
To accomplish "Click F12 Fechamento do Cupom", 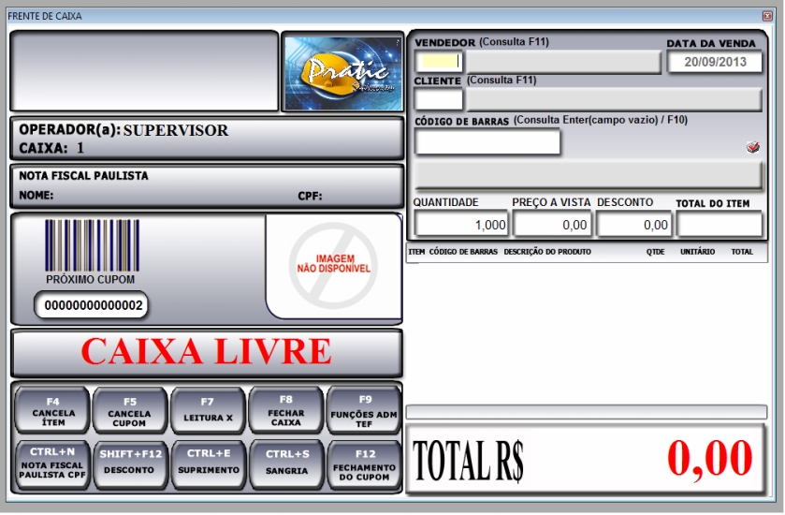I will [x=364, y=464].
